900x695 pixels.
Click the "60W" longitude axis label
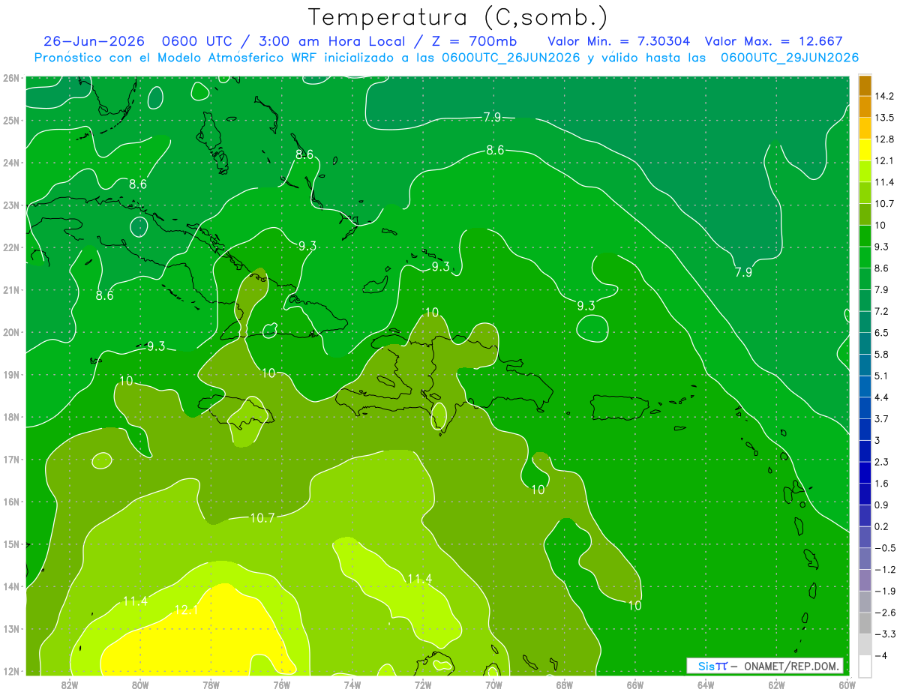(847, 685)
